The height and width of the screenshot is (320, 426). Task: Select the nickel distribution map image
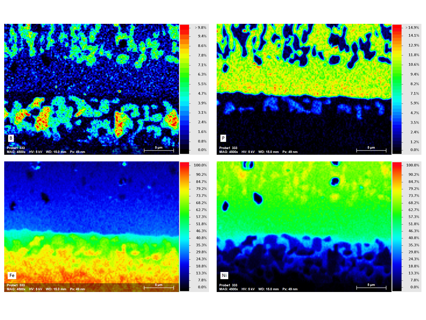point(304,227)
